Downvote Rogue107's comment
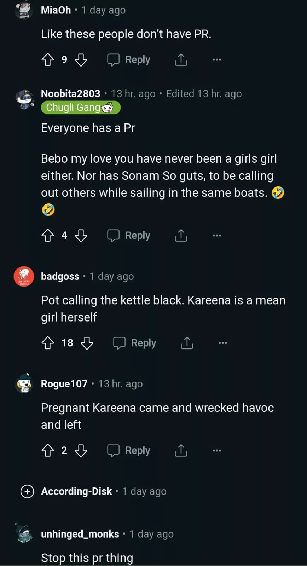 coord(81,450)
